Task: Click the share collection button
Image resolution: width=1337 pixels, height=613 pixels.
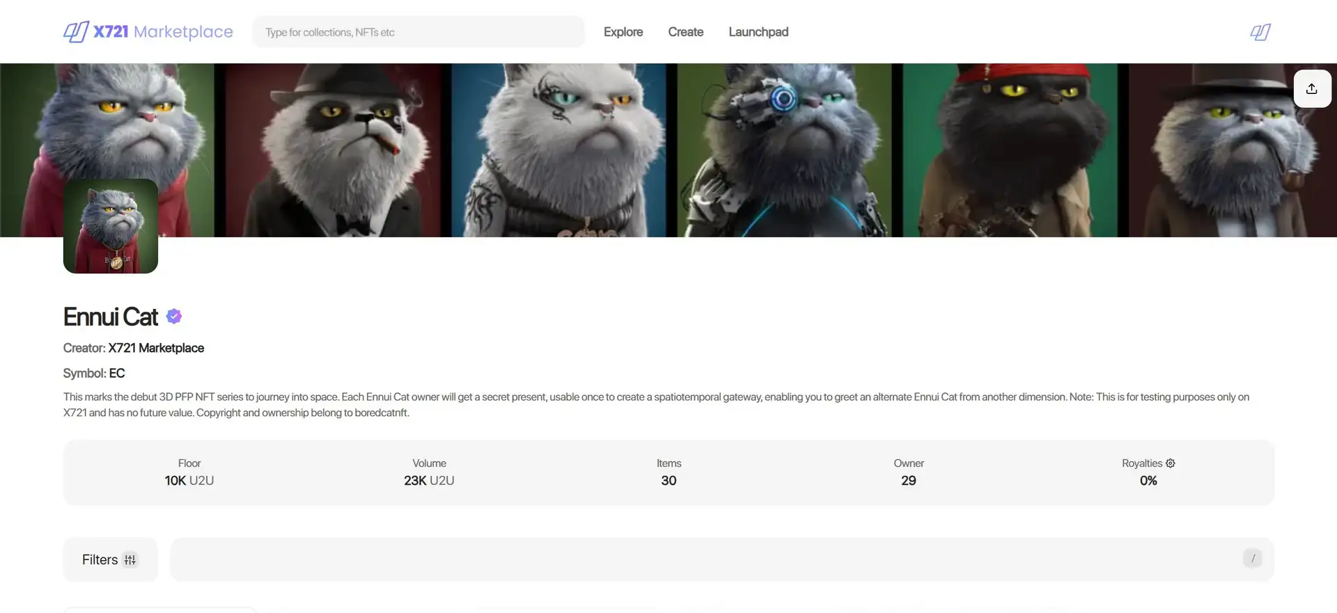Action: point(1312,88)
